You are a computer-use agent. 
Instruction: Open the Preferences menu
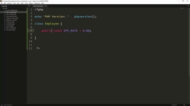click(37, 3)
